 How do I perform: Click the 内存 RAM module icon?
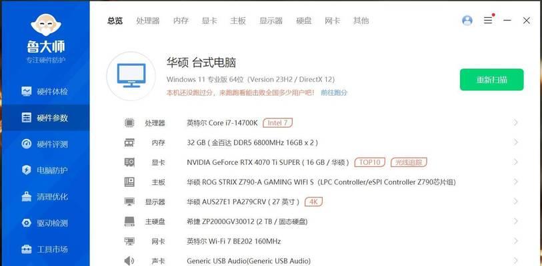(129, 142)
